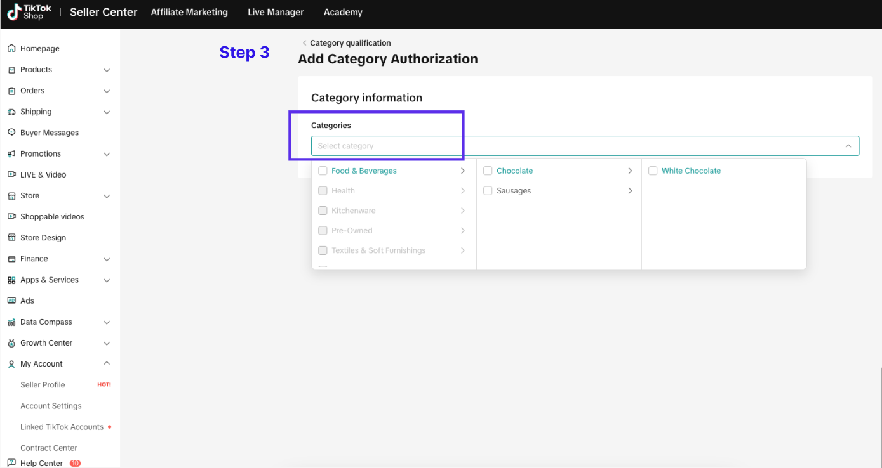The width and height of the screenshot is (882, 468).
Task: Tick the Chocolate category checkbox
Action: [x=488, y=171]
